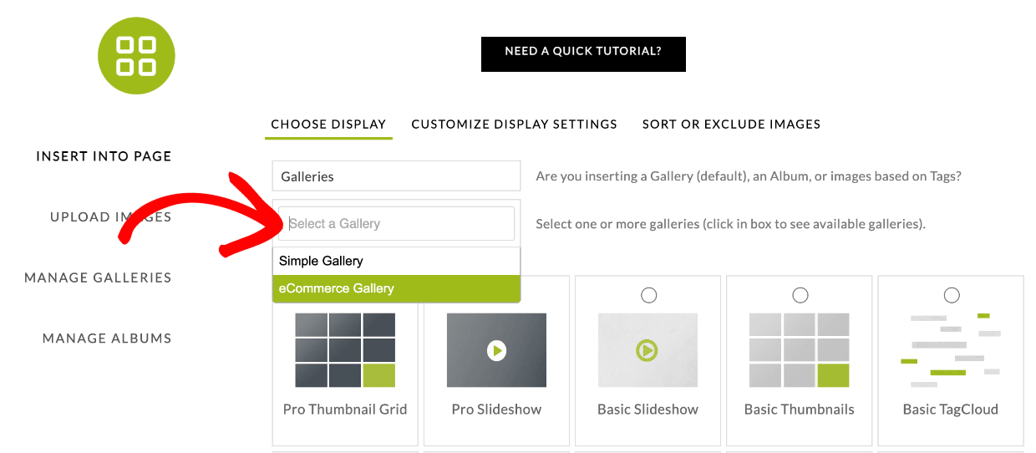Open the Choose Display tab
The image size is (1036, 453).
tap(328, 125)
